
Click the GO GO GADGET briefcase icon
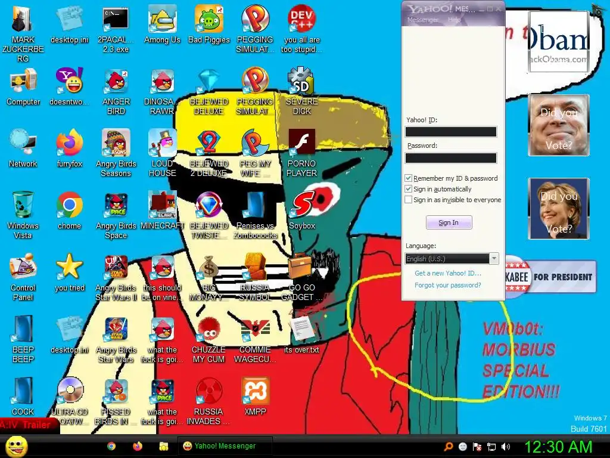[302, 277]
